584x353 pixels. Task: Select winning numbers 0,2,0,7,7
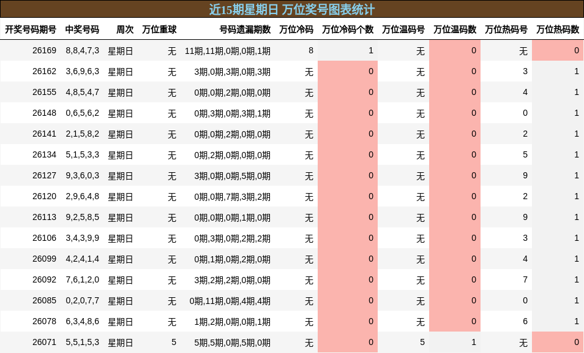click(82, 301)
